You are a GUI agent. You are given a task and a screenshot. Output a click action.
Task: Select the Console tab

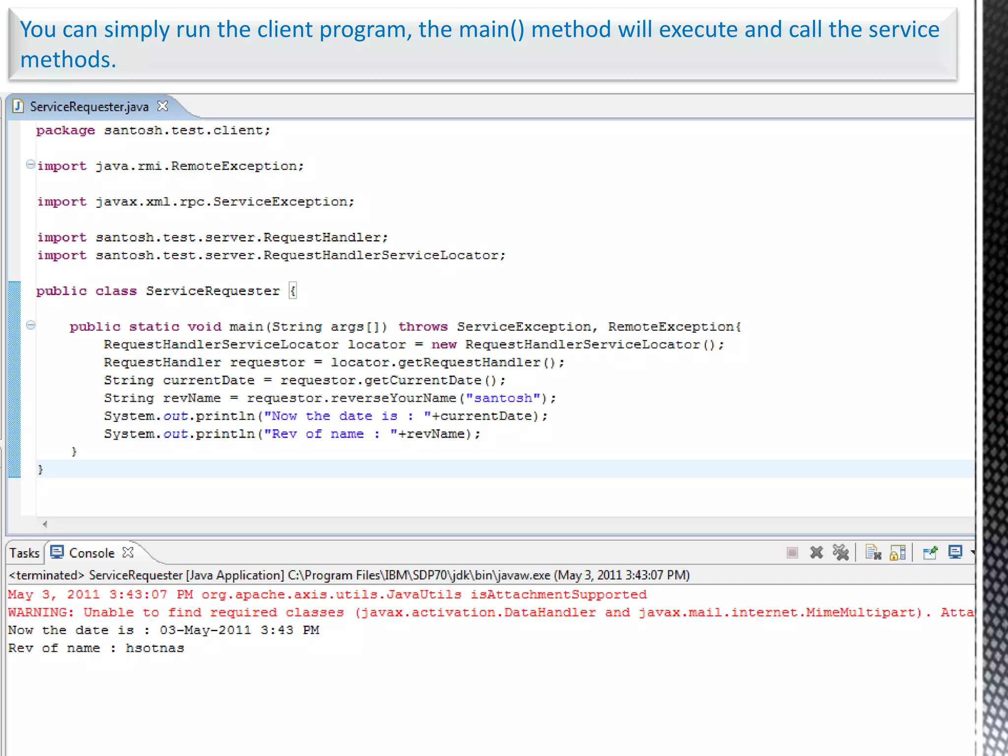[x=92, y=553]
